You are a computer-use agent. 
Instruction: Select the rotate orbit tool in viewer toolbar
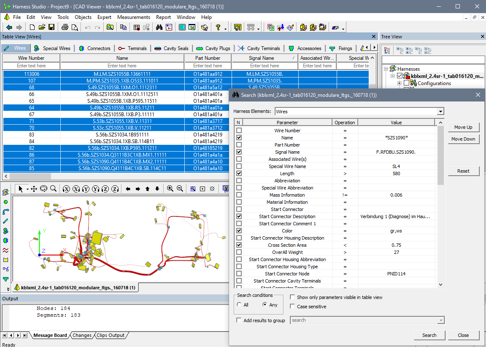click(x=43, y=189)
